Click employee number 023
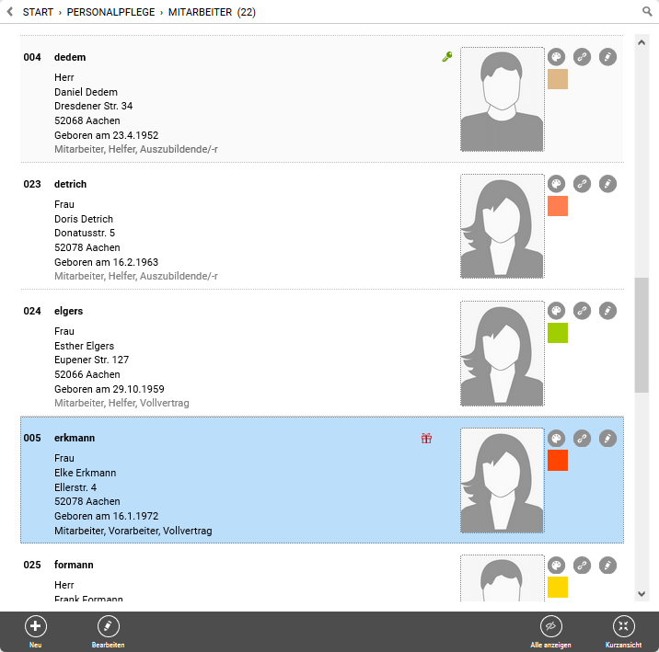This screenshot has width=659, height=652. [x=32, y=184]
